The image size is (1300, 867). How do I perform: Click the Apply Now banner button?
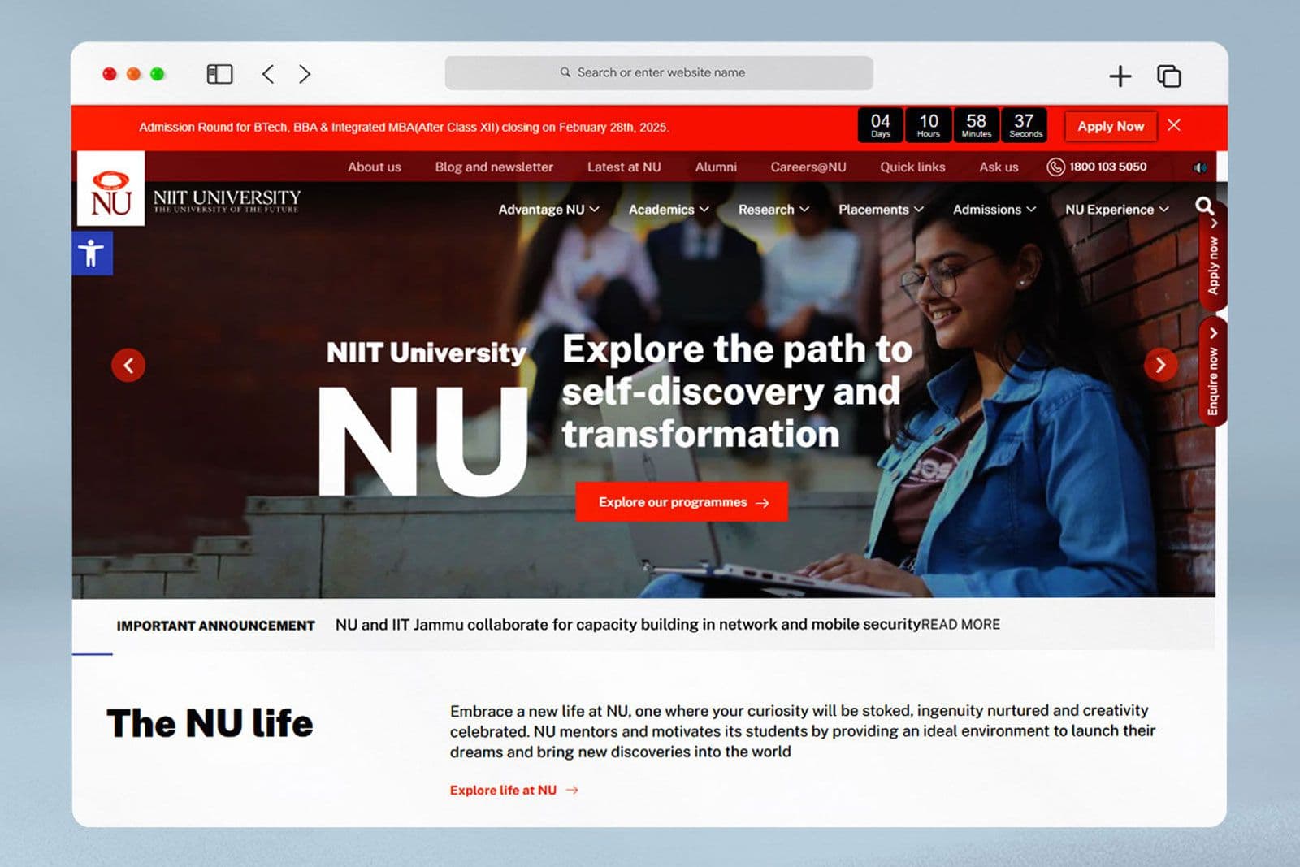click(x=1110, y=126)
